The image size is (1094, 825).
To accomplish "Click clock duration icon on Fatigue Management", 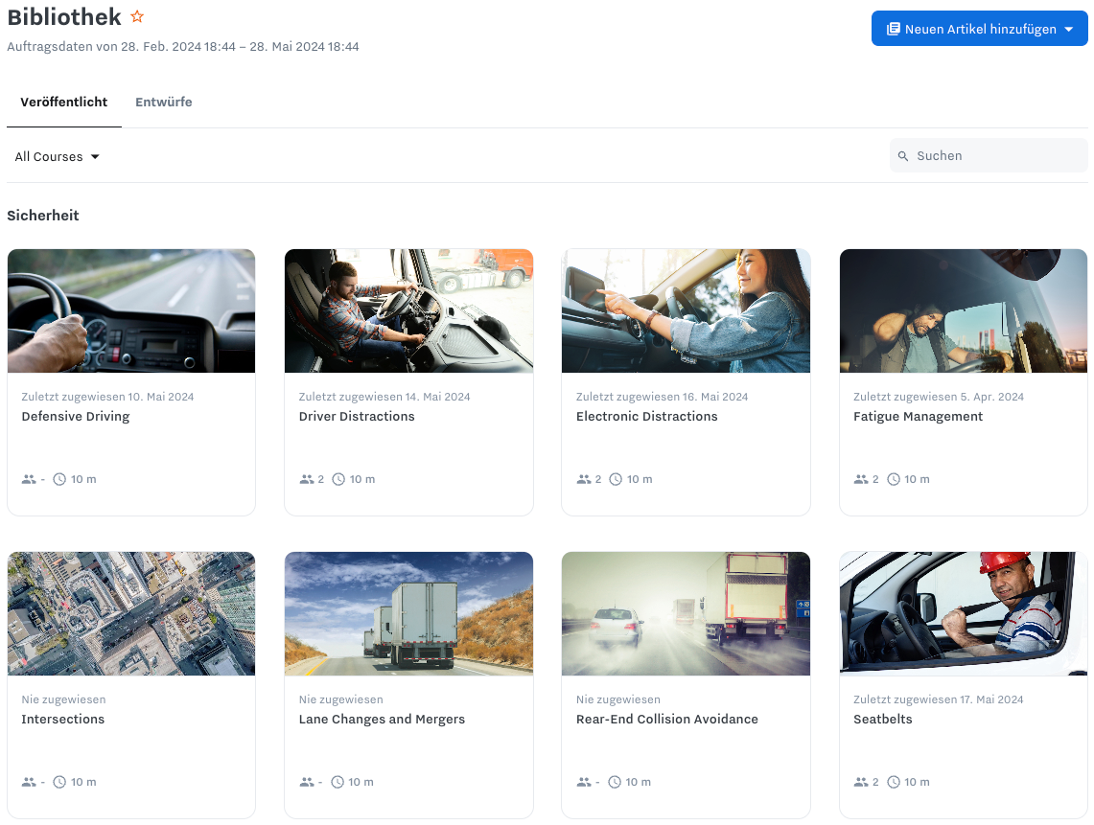I will [x=893, y=479].
